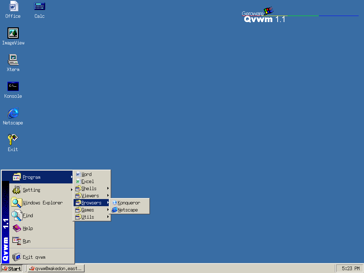Launch the Calc desktop icon
Image resolution: width=364 pixels, height=273 pixels.
39,10
